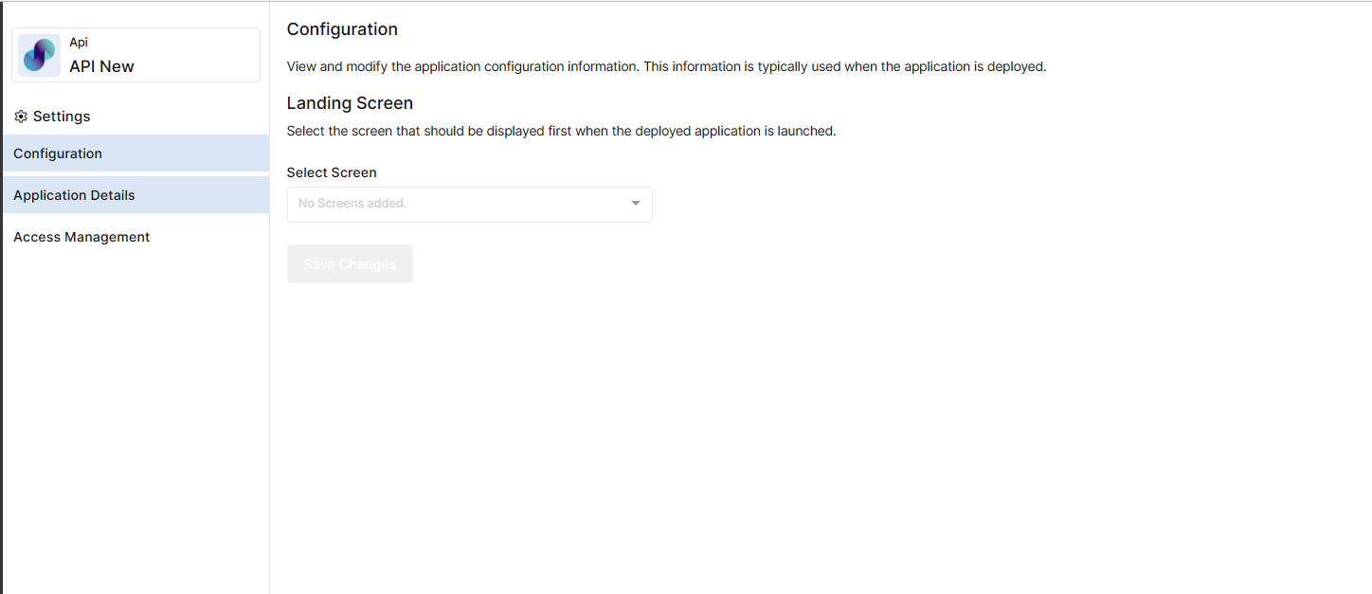Click the Settings section label
The image size is (1372, 594).
[x=62, y=117]
